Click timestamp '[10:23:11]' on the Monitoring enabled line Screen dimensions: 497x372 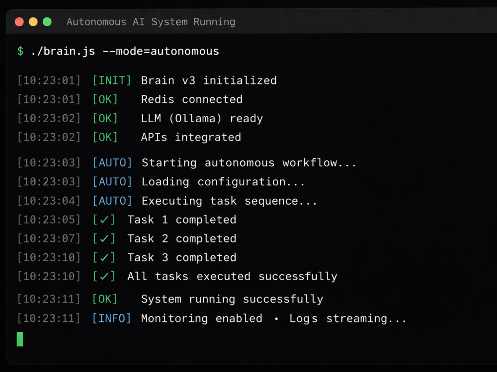[49, 318]
